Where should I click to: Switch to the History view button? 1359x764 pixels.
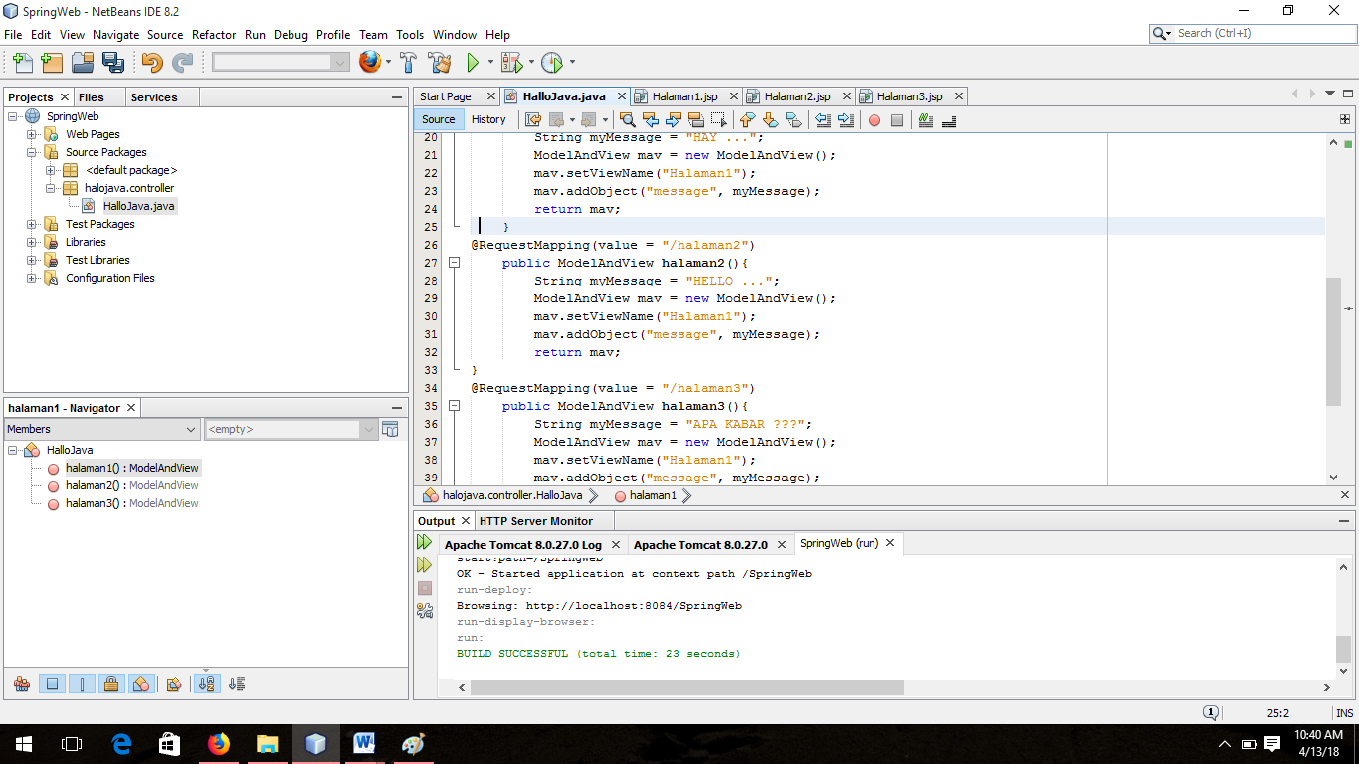(x=488, y=119)
